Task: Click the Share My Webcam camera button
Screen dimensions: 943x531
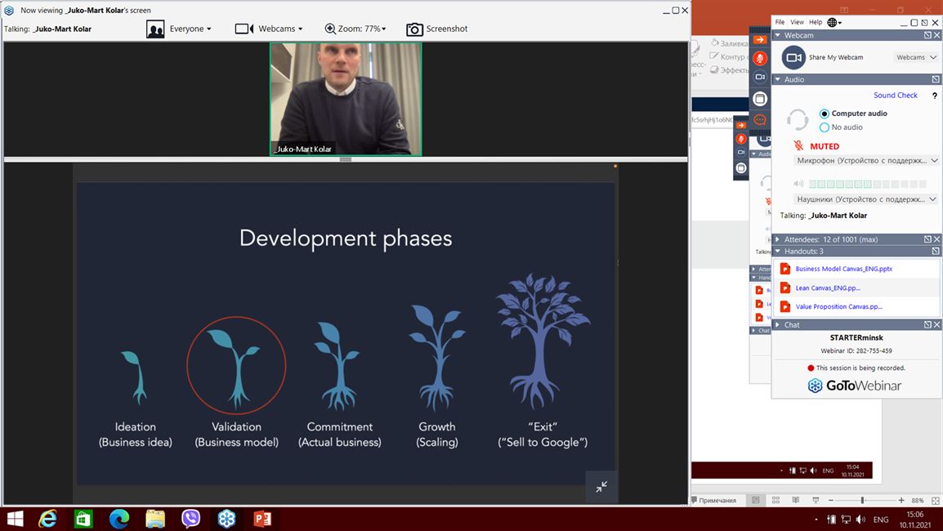Action: (x=793, y=58)
